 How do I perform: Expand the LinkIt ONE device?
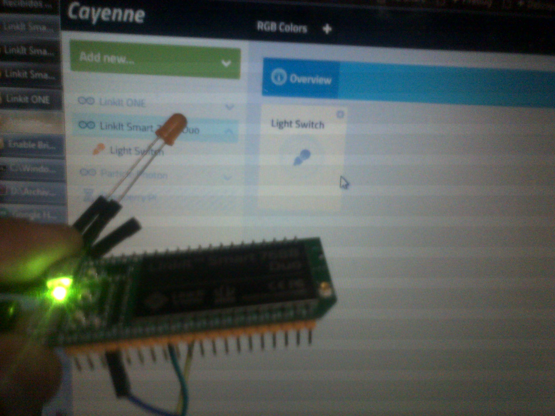(x=230, y=107)
